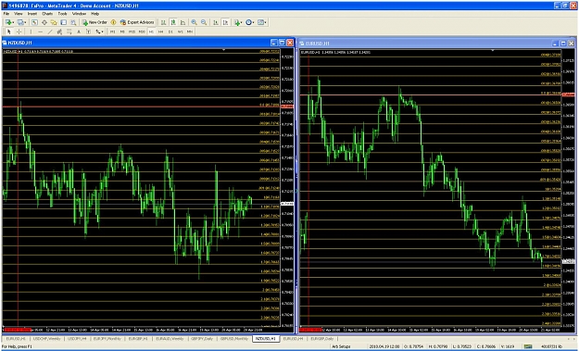The height and width of the screenshot is (351, 579).
Task: Switch timeframe to M1
Action: [x=113, y=31]
